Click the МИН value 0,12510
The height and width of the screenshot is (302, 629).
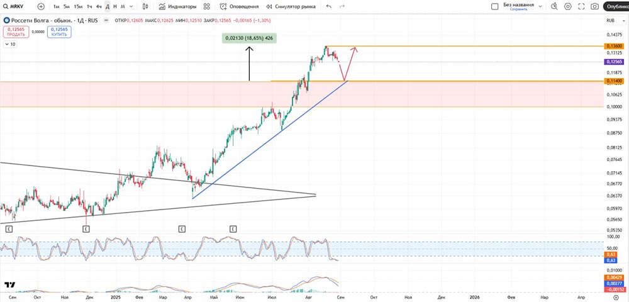tap(194, 20)
